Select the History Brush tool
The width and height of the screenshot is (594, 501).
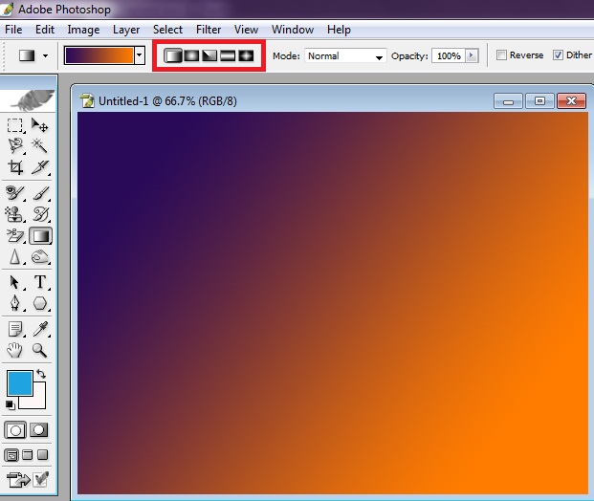tap(40, 214)
